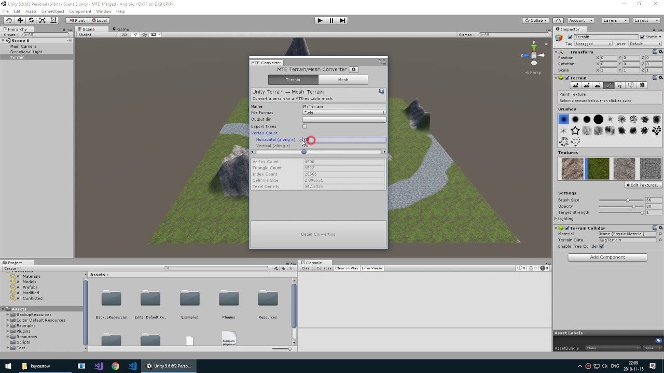Switch to the Mesh tab in converter
The image size is (664, 373).
click(343, 80)
